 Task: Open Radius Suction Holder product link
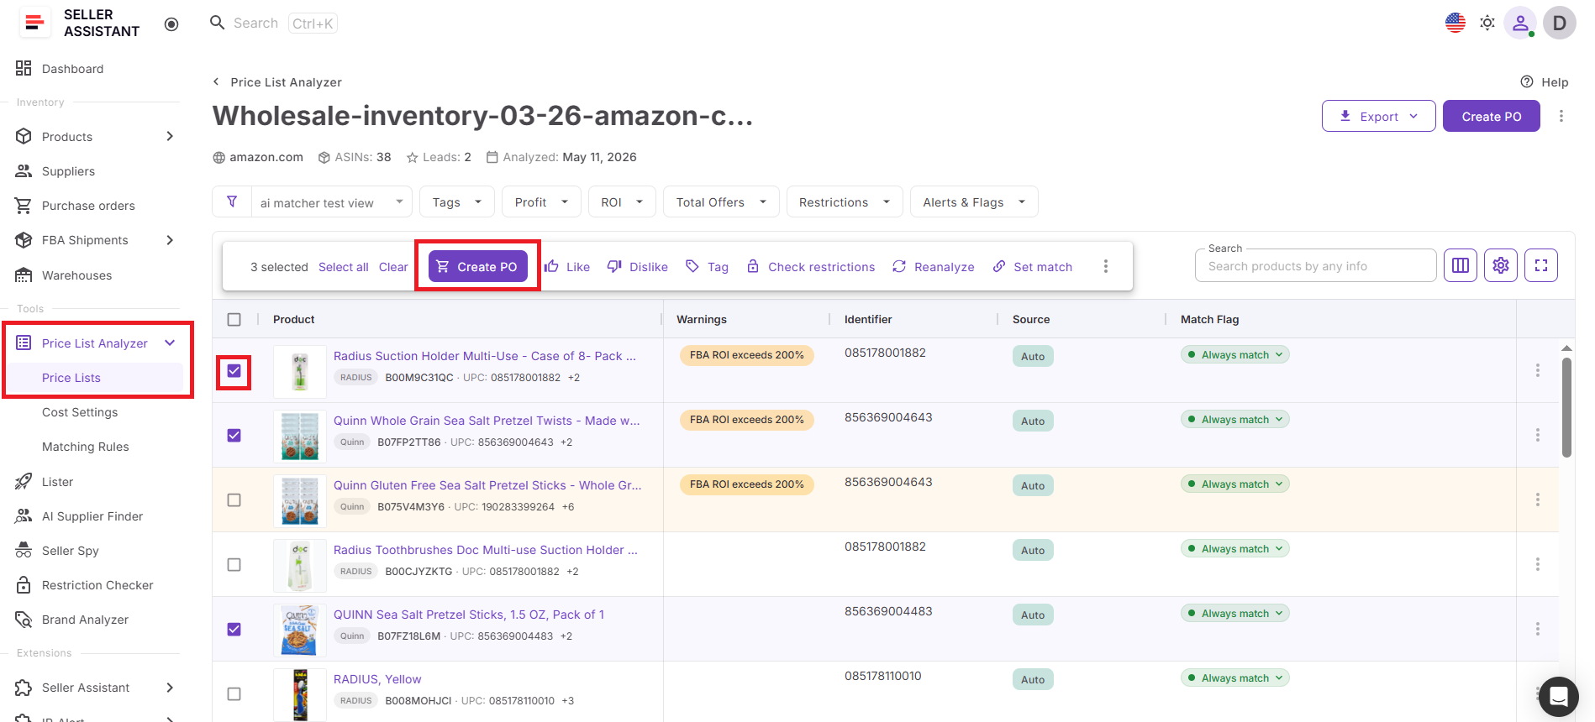(485, 355)
